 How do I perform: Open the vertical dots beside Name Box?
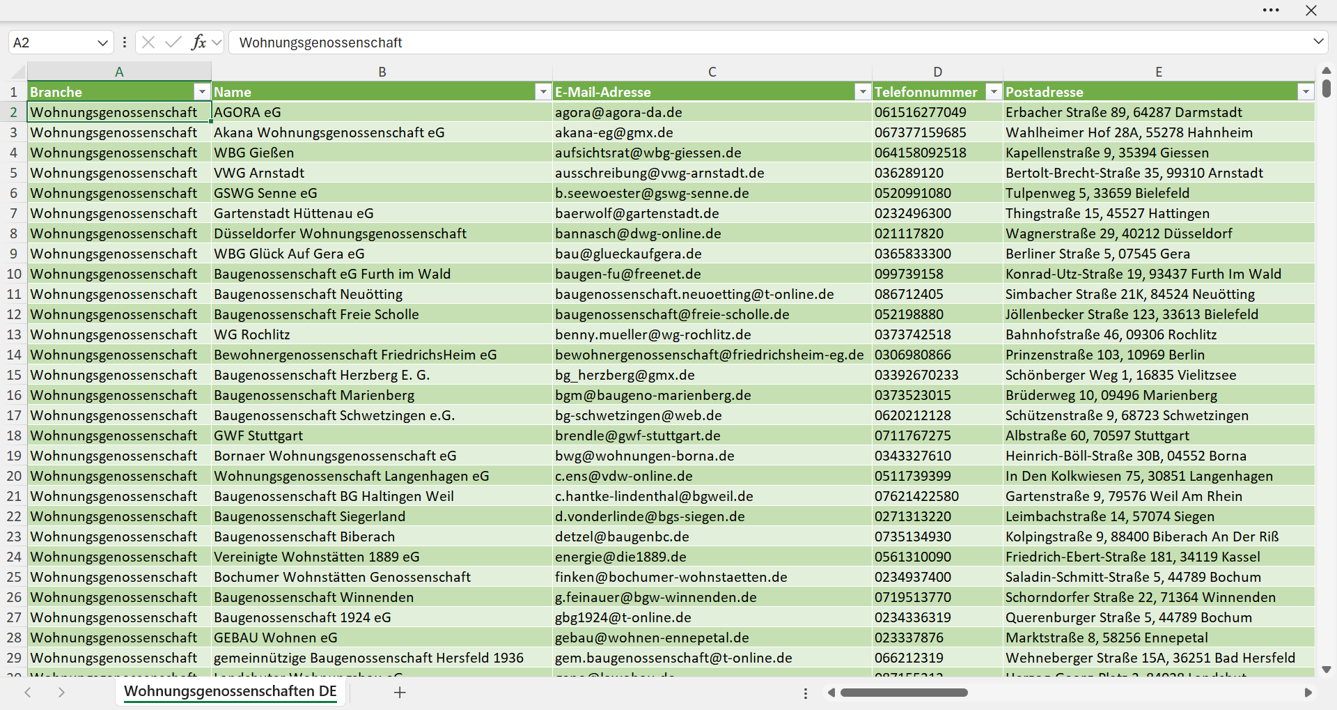click(125, 43)
